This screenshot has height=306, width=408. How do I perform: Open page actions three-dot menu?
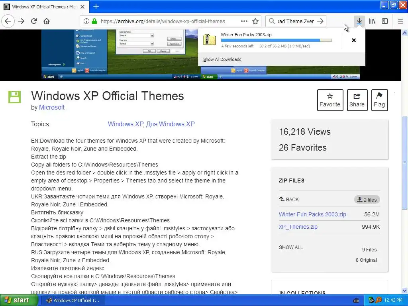pos(244,21)
